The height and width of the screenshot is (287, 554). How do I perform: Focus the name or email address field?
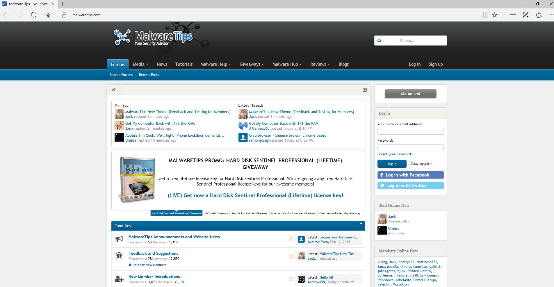coord(410,131)
